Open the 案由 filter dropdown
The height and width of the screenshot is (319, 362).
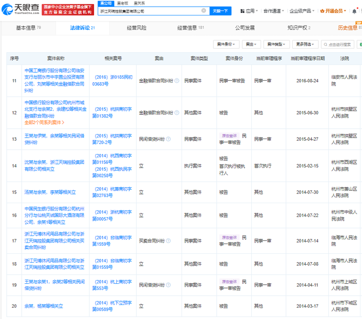pos(251,44)
